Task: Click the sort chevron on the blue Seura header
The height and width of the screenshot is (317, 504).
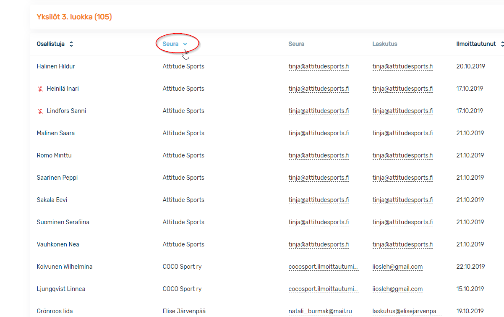Action: 185,44
